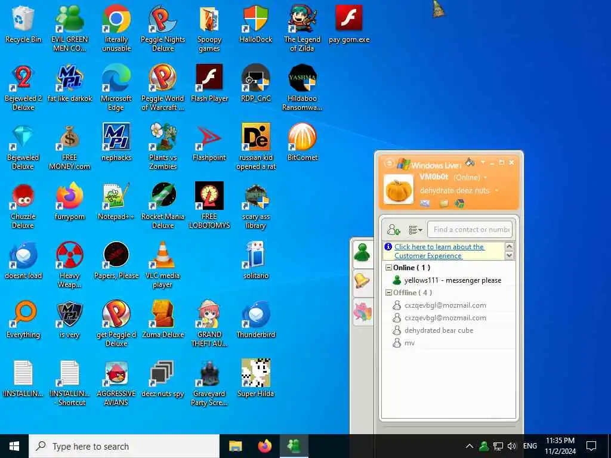Select the FREE MONEY.com money bag icon
Screen dimensions: 611x458
69,147
